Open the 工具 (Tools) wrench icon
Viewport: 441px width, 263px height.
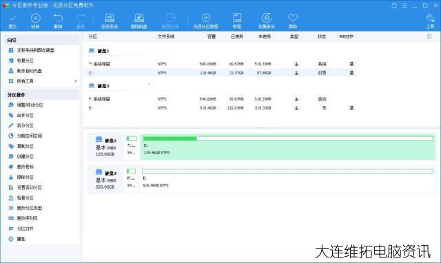pos(430,19)
